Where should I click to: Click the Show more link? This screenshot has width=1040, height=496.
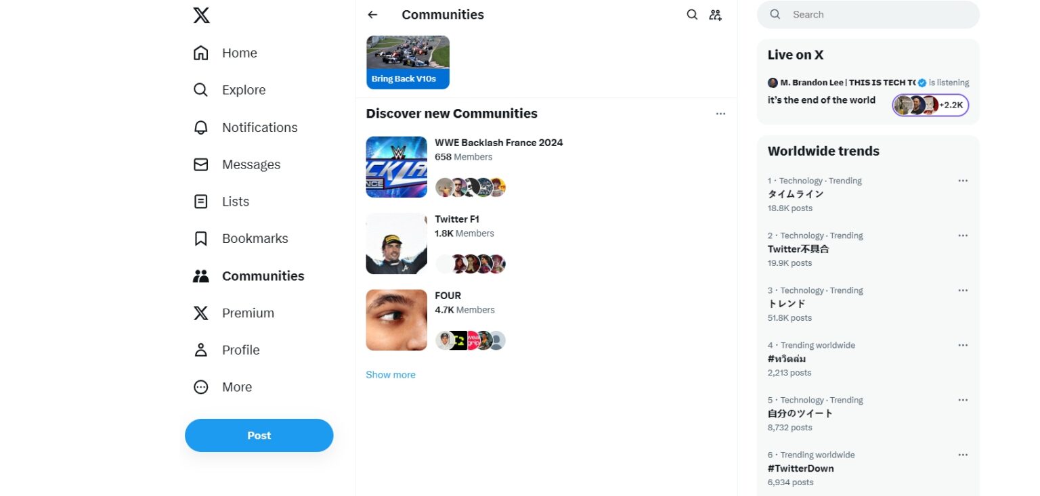coord(391,374)
